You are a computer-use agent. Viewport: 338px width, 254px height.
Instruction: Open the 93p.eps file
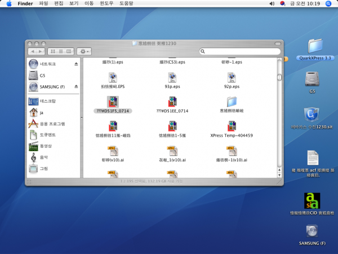tap(172, 77)
